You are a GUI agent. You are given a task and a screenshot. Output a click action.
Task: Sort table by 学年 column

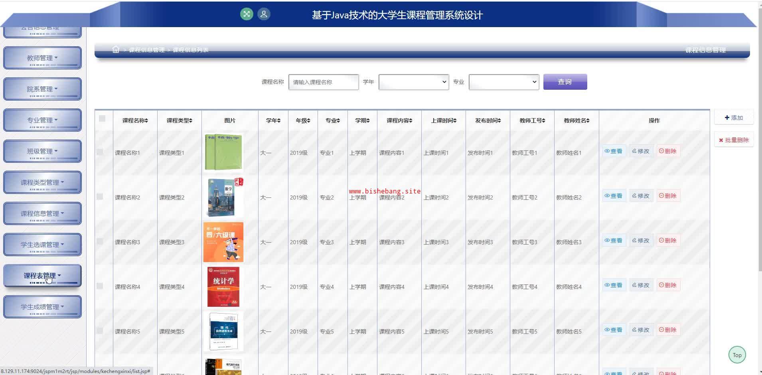273,120
